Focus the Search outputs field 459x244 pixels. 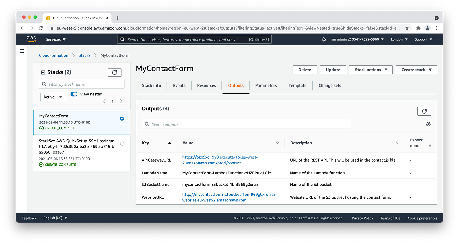(246, 124)
